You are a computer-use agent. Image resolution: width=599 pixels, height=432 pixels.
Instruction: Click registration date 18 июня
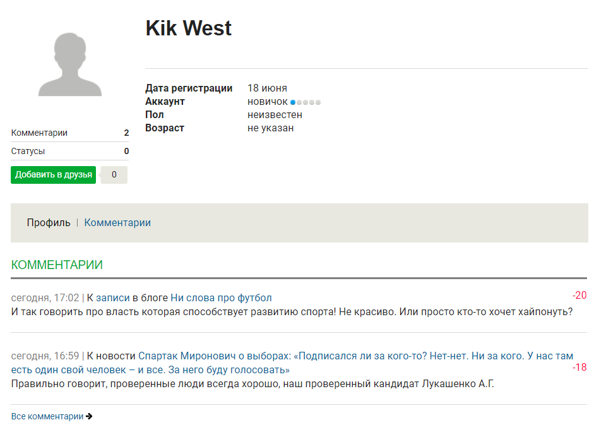point(267,88)
